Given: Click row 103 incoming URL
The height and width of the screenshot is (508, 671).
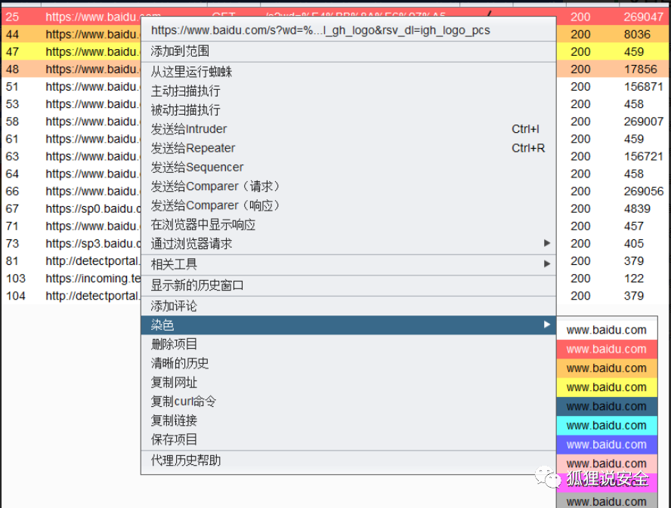Looking at the screenshot, I should click(x=93, y=279).
